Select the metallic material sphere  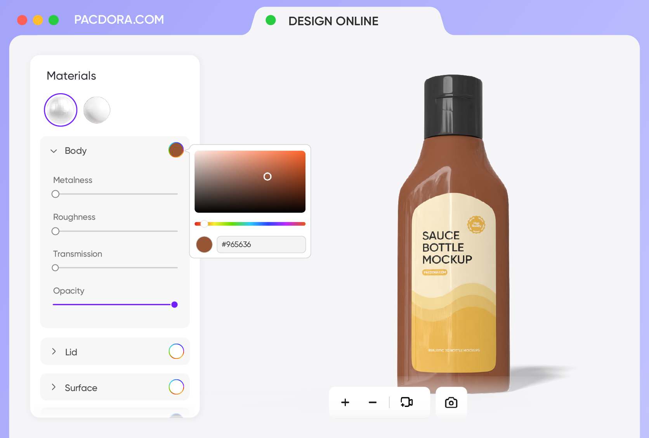(x=60, y=110)
